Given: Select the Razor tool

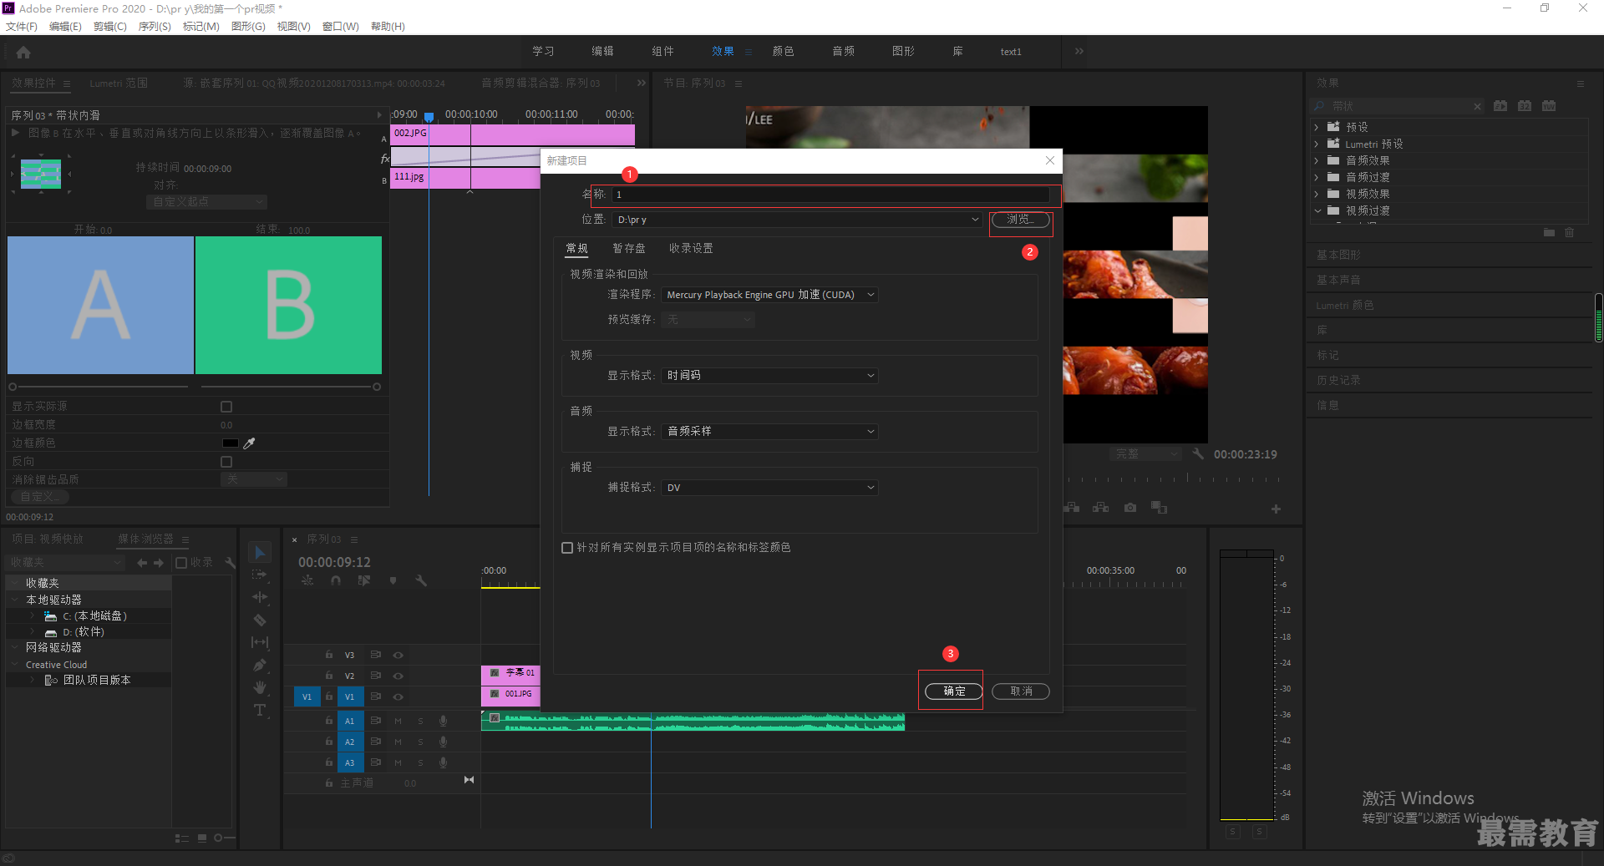Looking at the screenshot, I should tap(260, 620).
